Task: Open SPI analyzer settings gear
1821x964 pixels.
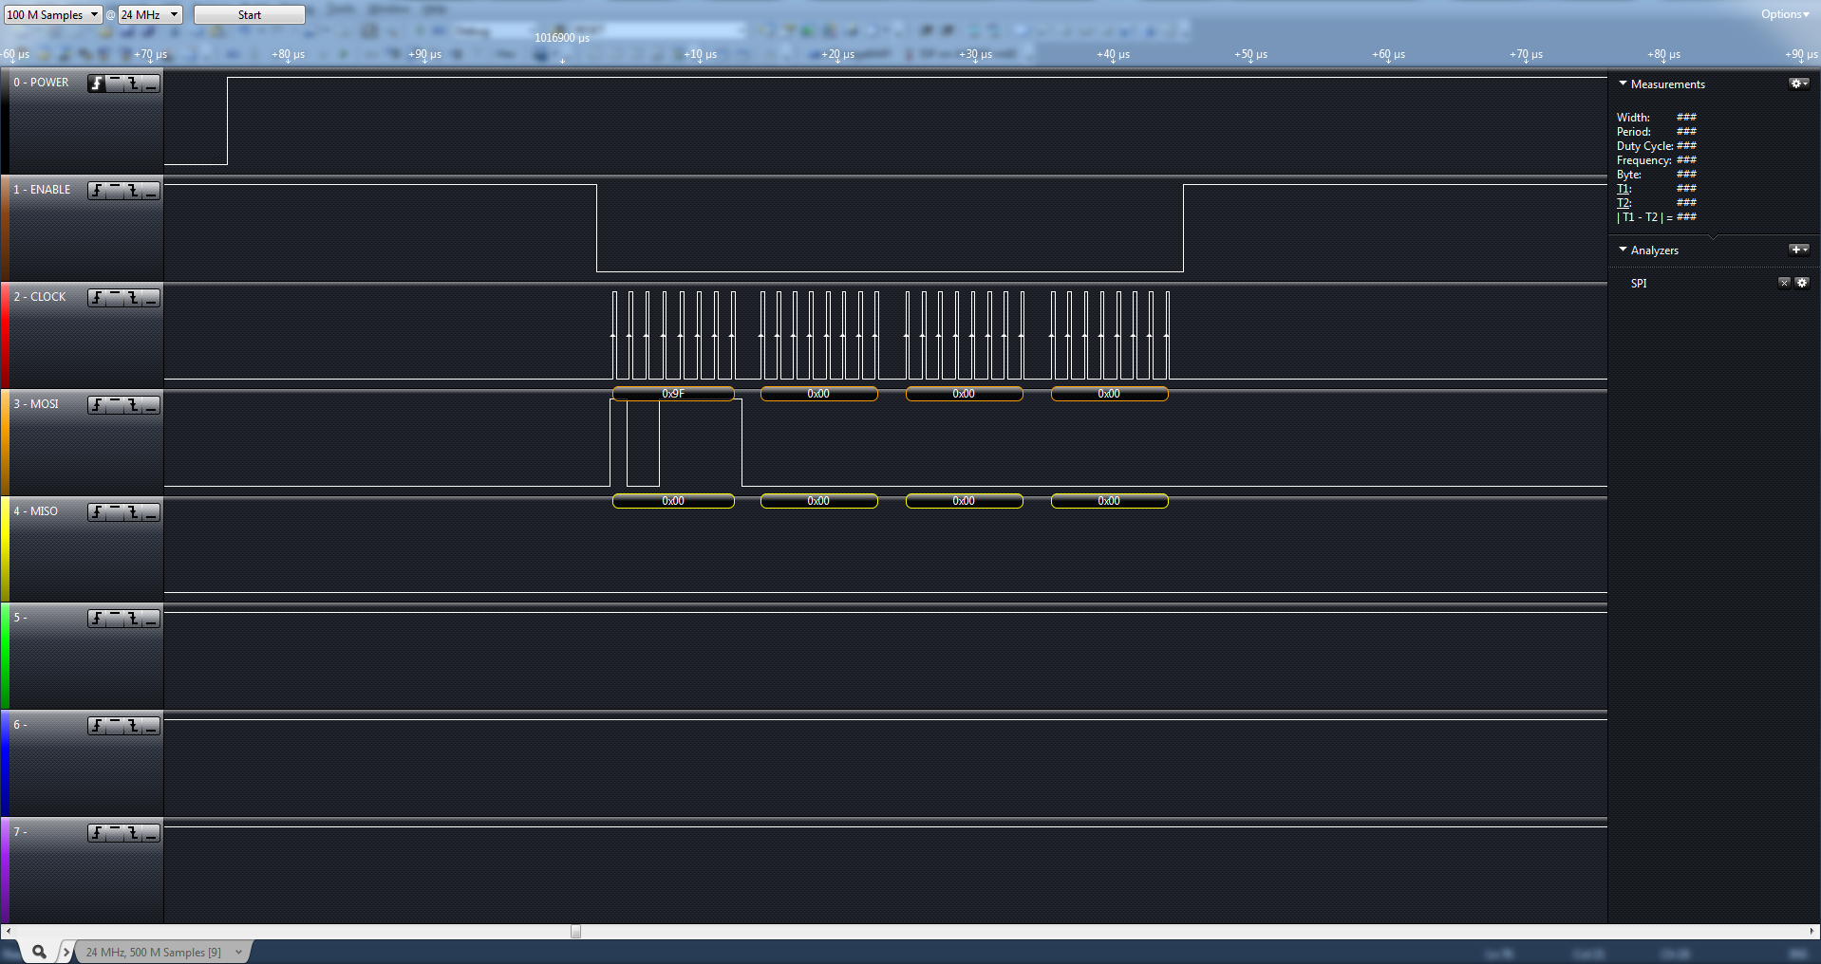Action: pos(1801,283)
